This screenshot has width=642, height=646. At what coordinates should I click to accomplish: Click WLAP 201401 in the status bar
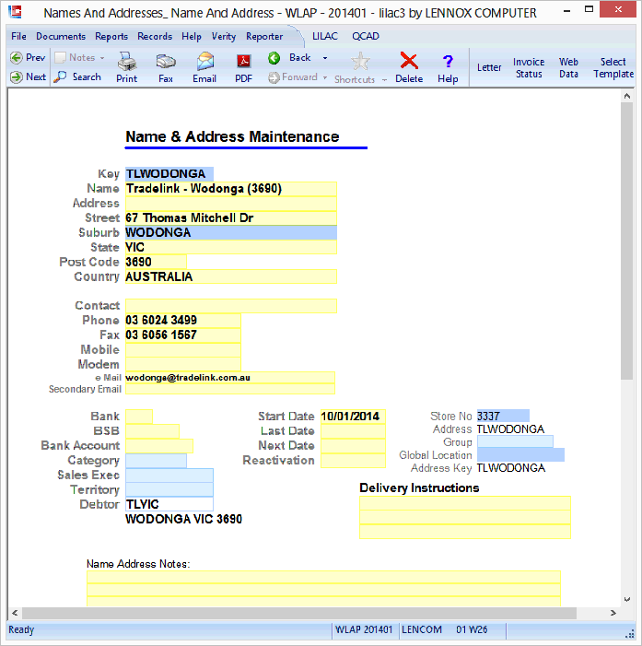(x=364, y=630)
